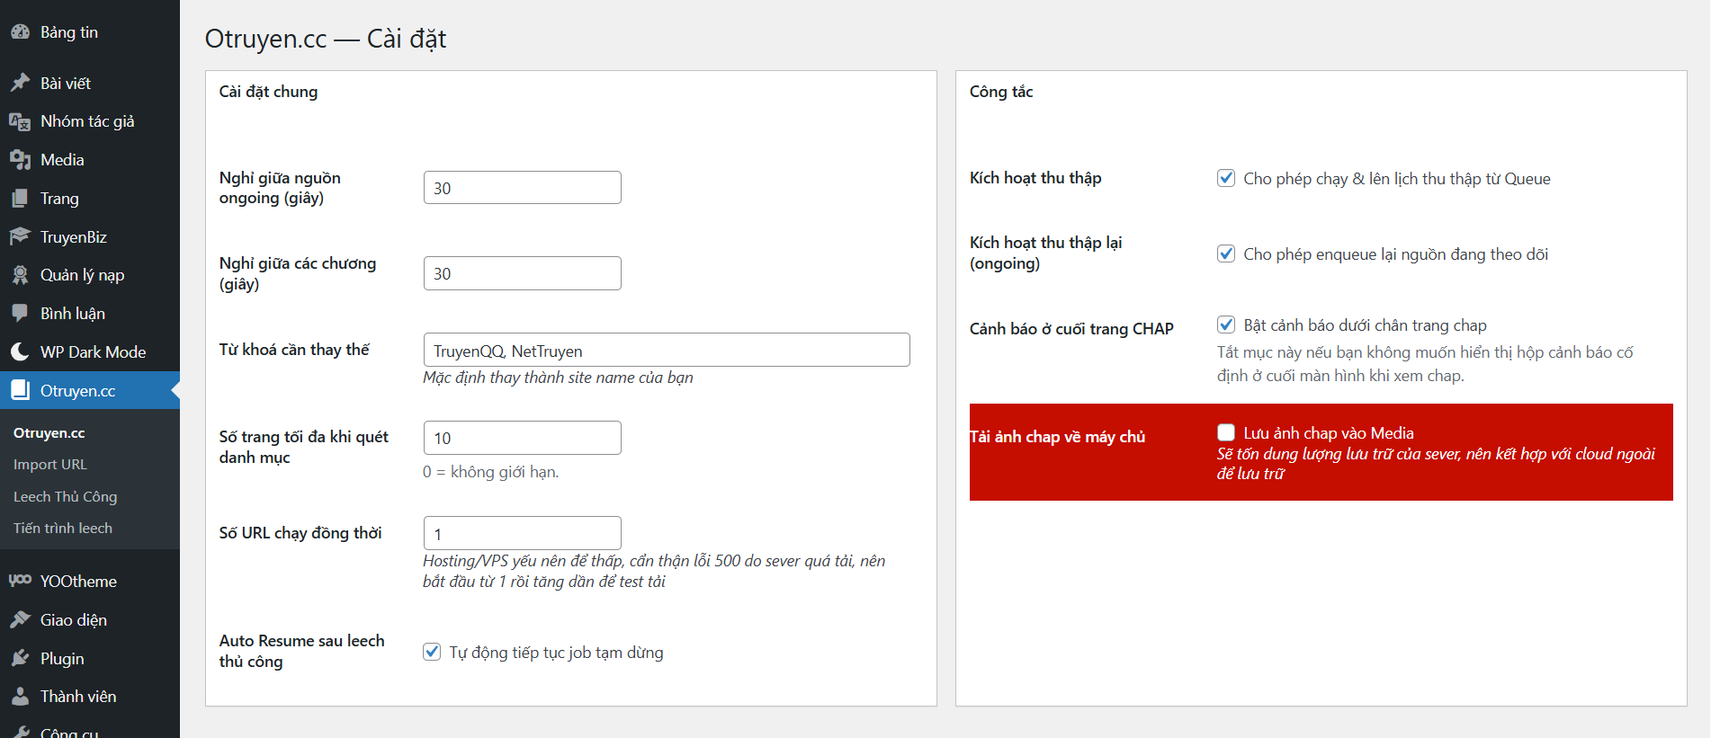The image size is (1711, 738).
Task: Click the Trang pages icon
Action: click(20, 199)
